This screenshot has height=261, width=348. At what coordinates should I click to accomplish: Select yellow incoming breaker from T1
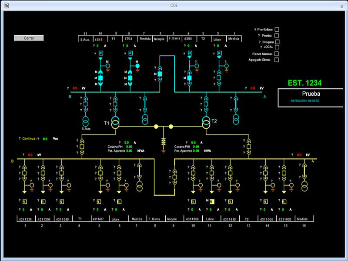(82, 147)
